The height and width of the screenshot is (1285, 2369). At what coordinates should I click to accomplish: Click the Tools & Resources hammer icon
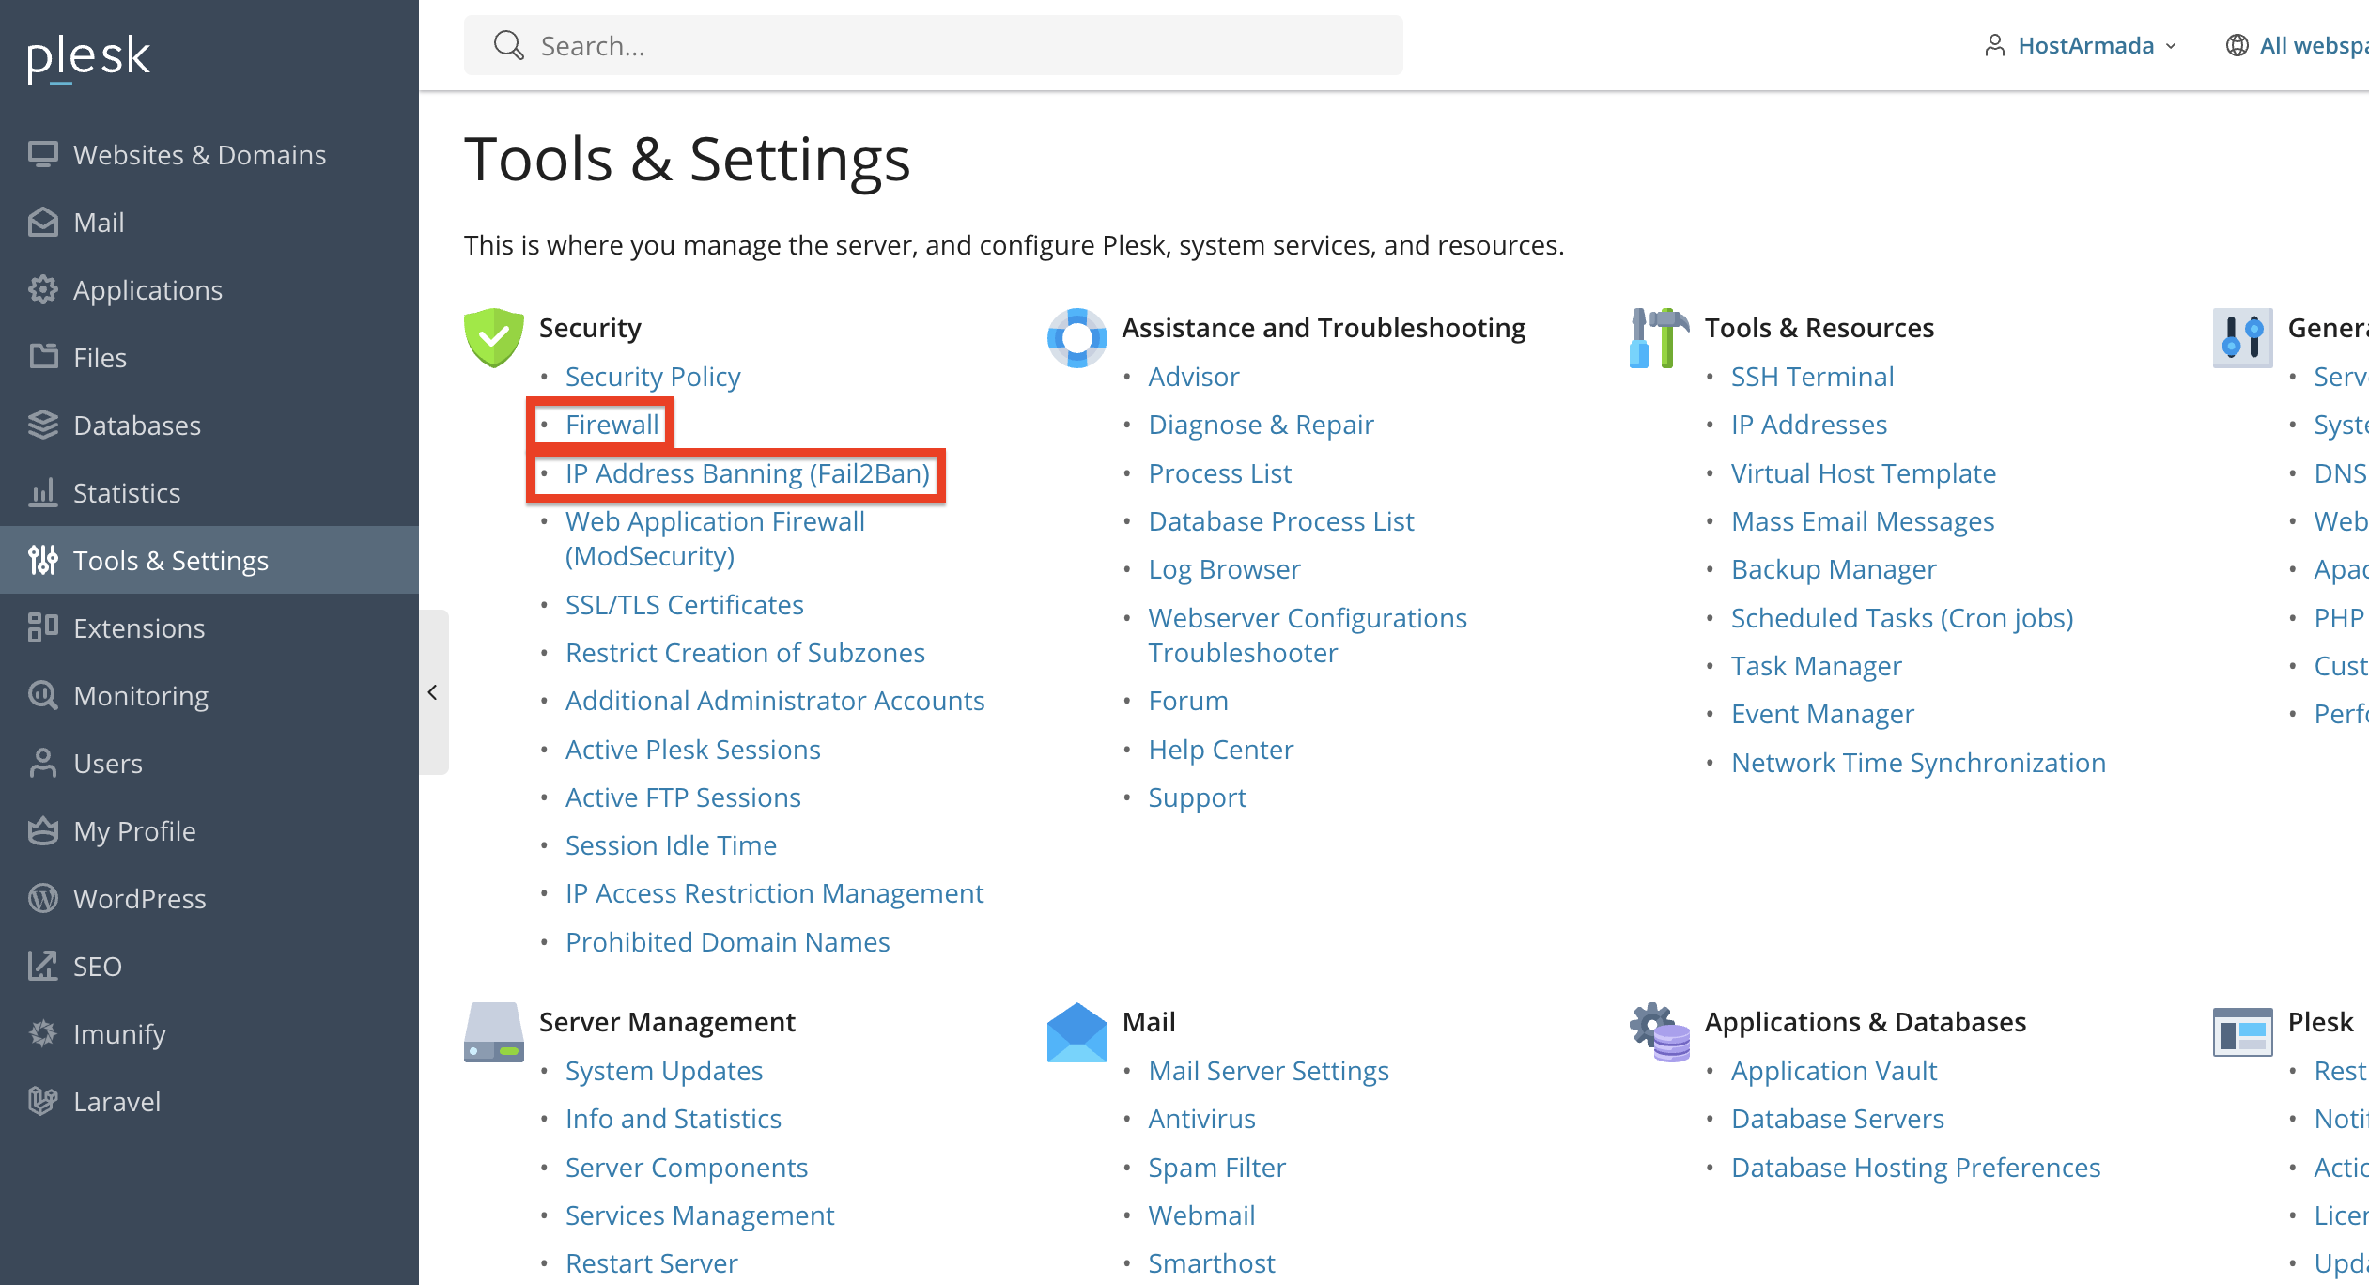(x=1660, y=338)
